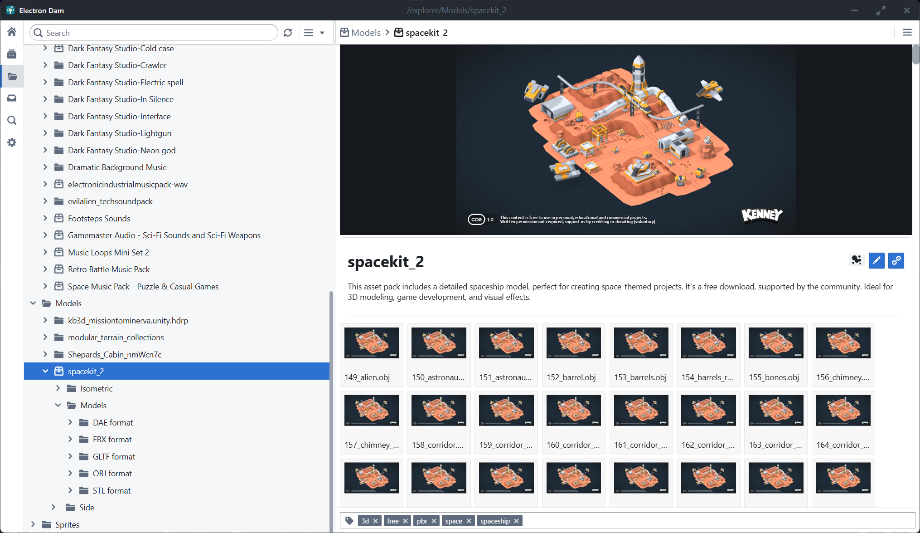Screen dimensions: 920x533
Task: Refresh the file tree
Action: 288,33
